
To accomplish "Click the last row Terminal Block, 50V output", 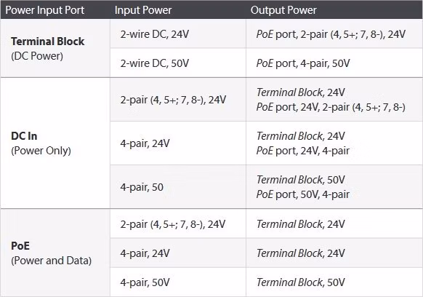I will [x=300, y=282].
